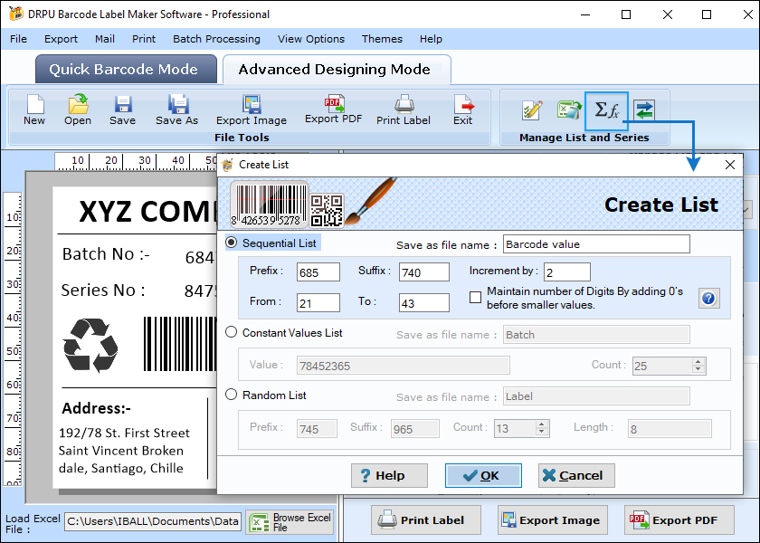This screenshot has width=760, height=543.
Task: Decrease the Random List Count spinner
Action: pyautogui.click(x=541, y=432)
